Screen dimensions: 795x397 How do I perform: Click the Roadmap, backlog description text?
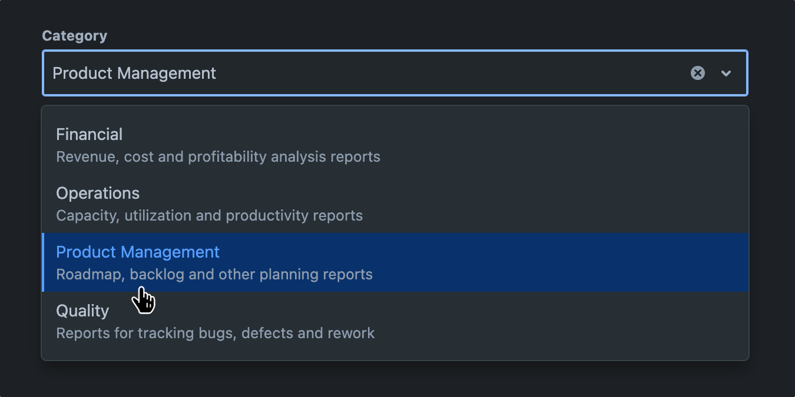click(215, 274)
